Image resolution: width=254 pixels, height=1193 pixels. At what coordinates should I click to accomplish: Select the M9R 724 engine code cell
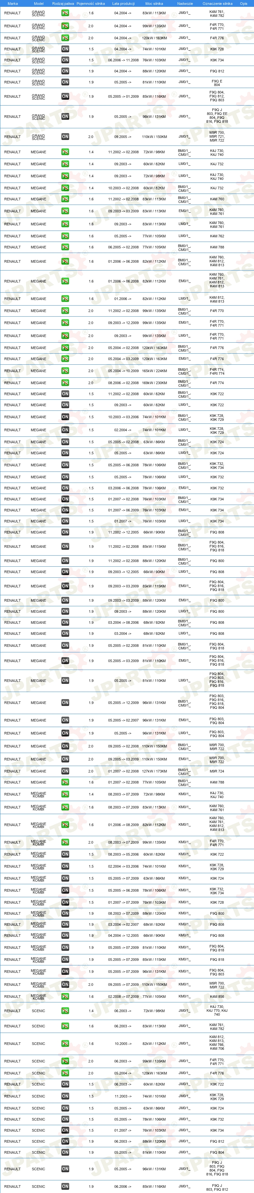[x=217, y=771]
